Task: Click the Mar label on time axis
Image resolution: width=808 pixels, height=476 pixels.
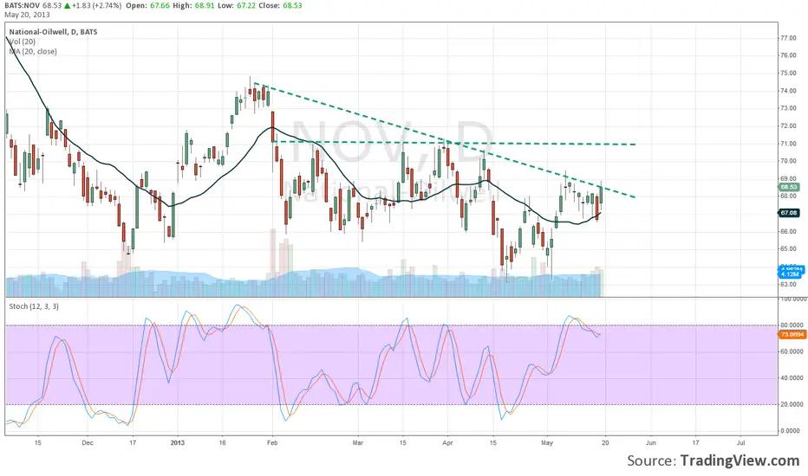Action: tap(358, 442)
